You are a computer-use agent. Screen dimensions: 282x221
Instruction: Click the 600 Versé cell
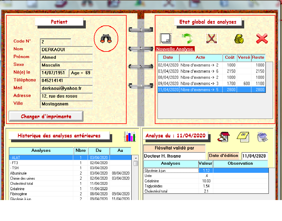pos(244,84)
